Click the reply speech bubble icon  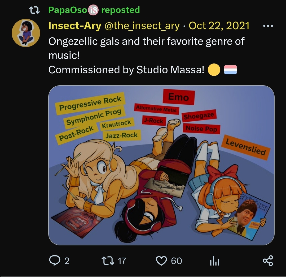tap(55, 261)
